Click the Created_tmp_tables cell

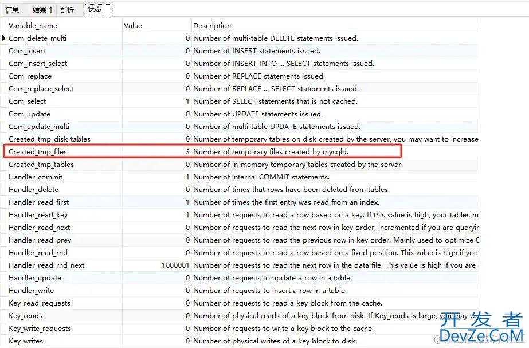[64, 165]
